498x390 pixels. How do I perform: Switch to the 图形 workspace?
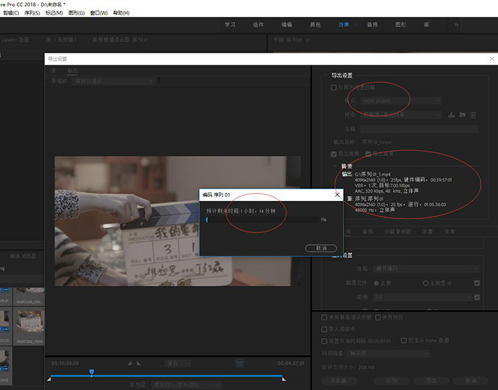point(401,25)
